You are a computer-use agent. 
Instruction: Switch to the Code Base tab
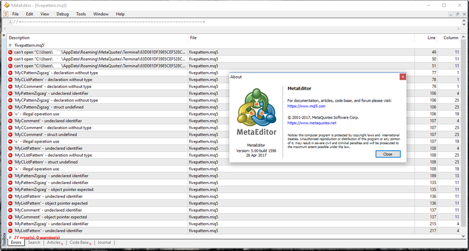click(x=80, y=243)
